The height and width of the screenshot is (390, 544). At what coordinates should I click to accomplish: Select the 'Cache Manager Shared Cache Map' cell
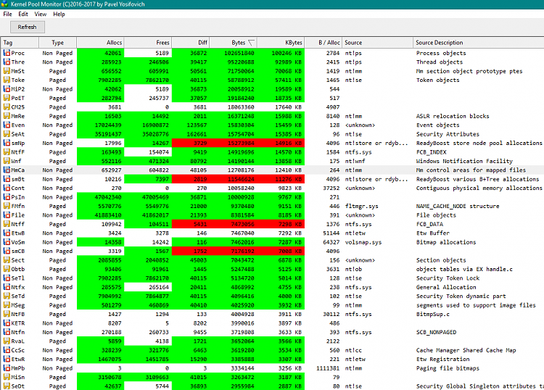point(466,350)
